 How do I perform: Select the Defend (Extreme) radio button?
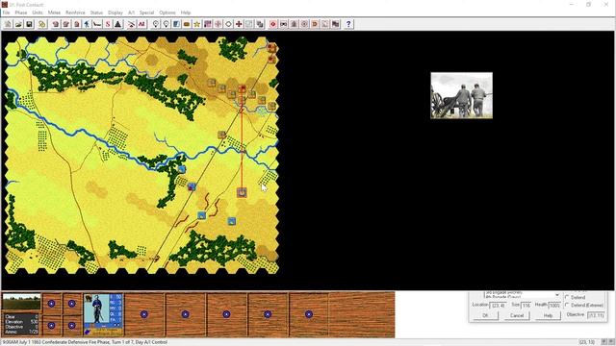567,306
